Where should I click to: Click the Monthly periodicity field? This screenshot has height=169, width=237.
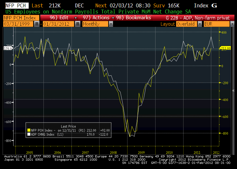pyautogui.click(x=95, y=24)
